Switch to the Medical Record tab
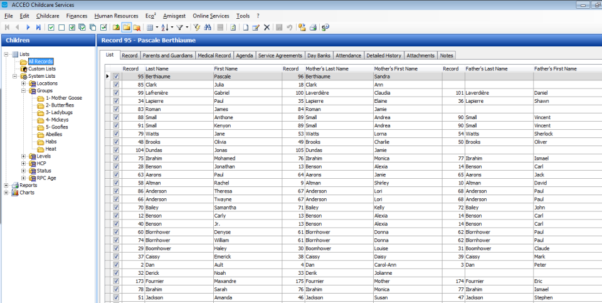Image resolution: width=602 pixels, height=303 pixels. (x=214, y=55)
